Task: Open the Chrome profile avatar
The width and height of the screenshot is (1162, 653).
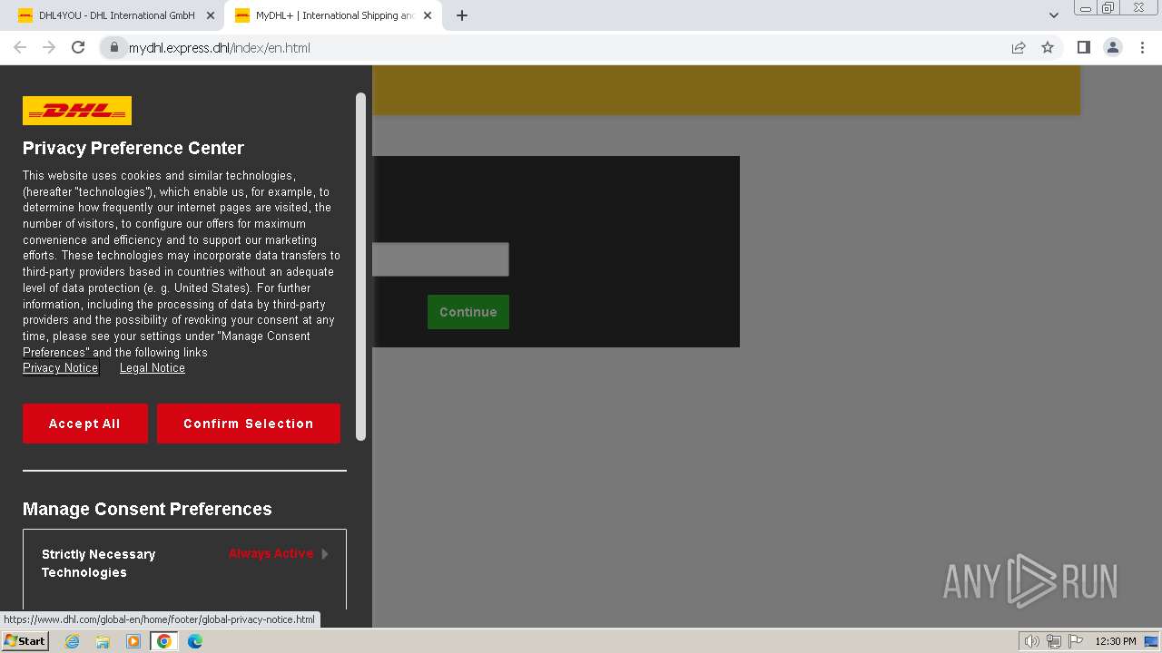Action: click(1113, 47)
